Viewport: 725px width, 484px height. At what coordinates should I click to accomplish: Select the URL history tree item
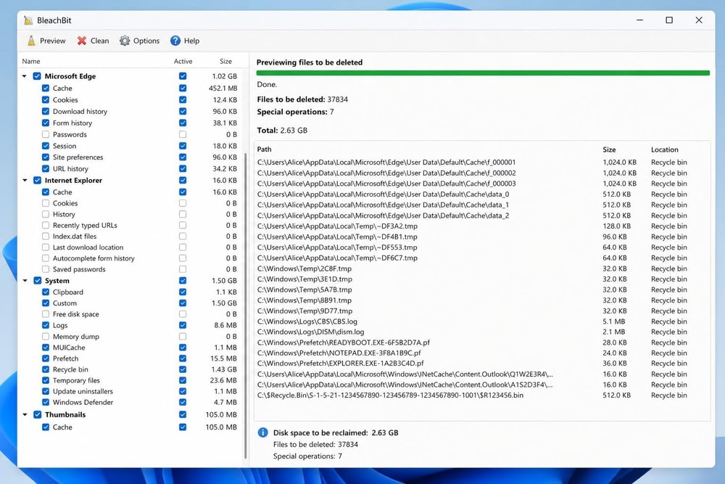tap(70, 169)
